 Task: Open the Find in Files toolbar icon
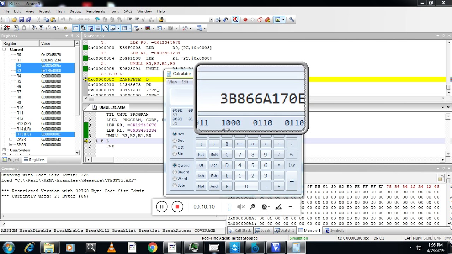point(161,20)
